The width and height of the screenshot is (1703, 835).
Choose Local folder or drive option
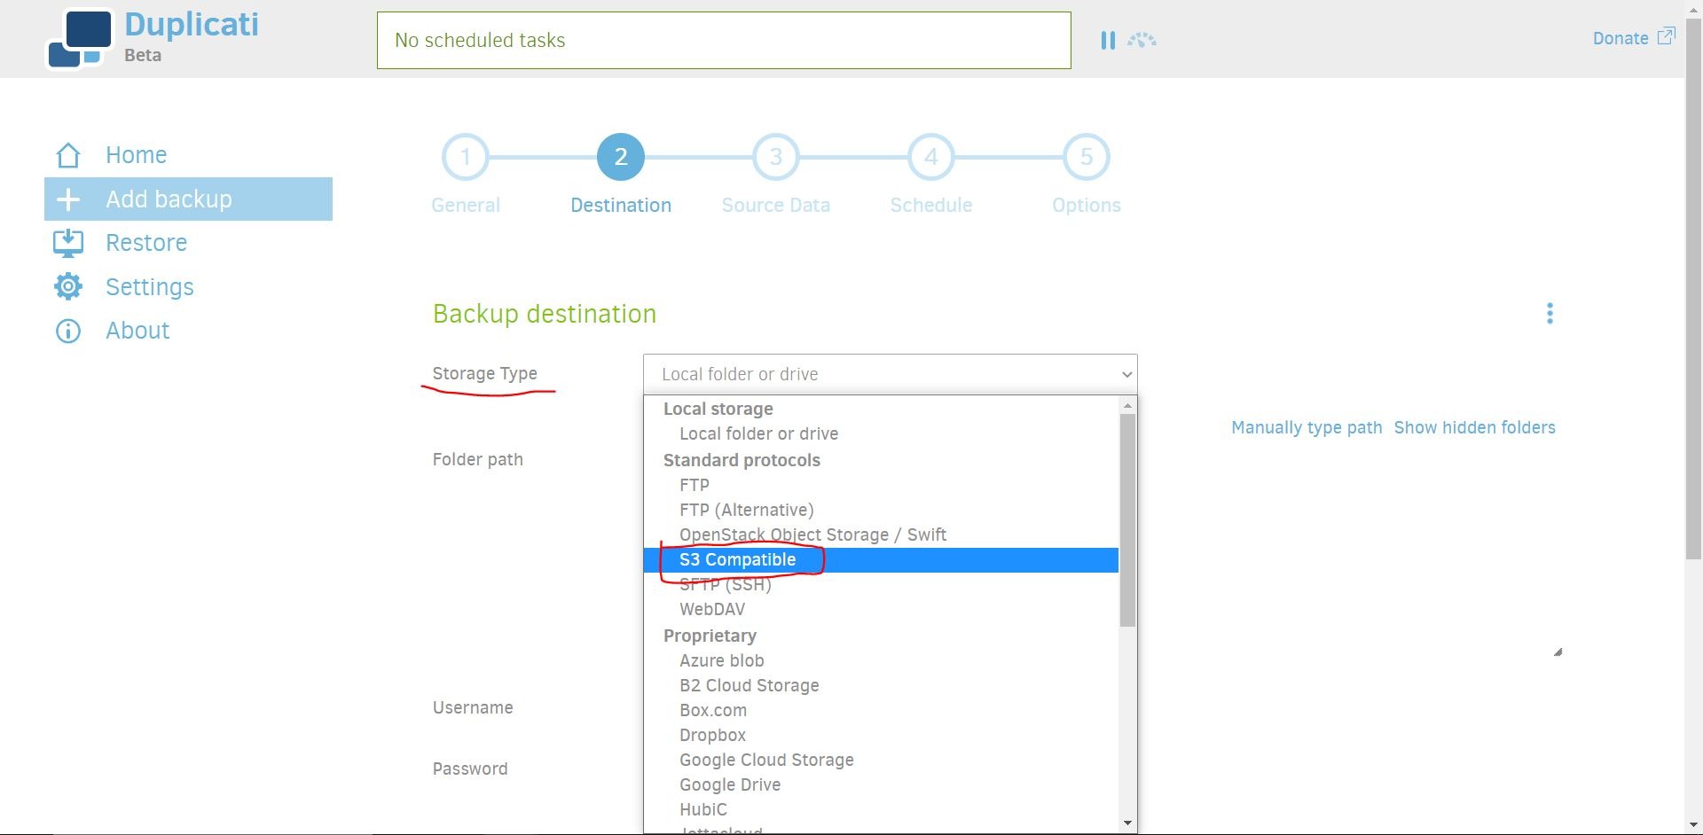pos(881,433)
